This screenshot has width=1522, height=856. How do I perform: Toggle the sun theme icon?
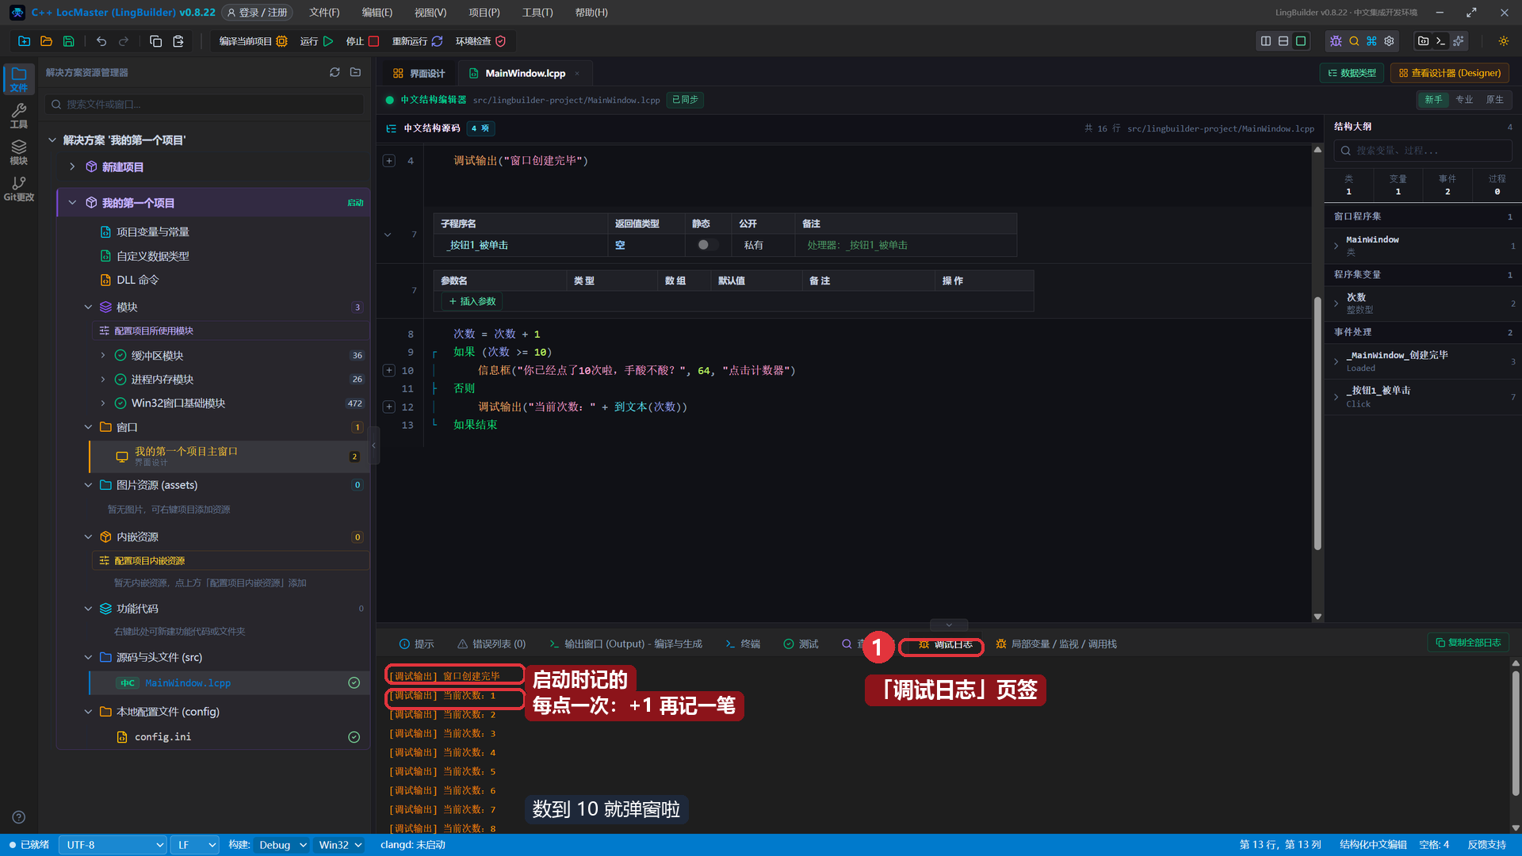click(1503, 41)
